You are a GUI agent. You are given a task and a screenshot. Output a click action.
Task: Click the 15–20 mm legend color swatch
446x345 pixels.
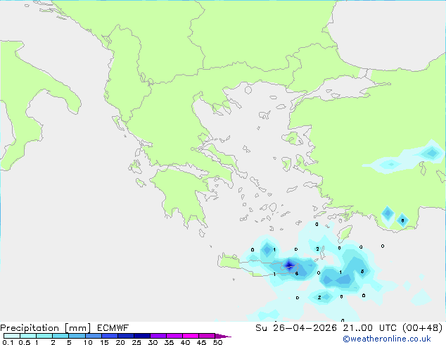coord(109,336)
